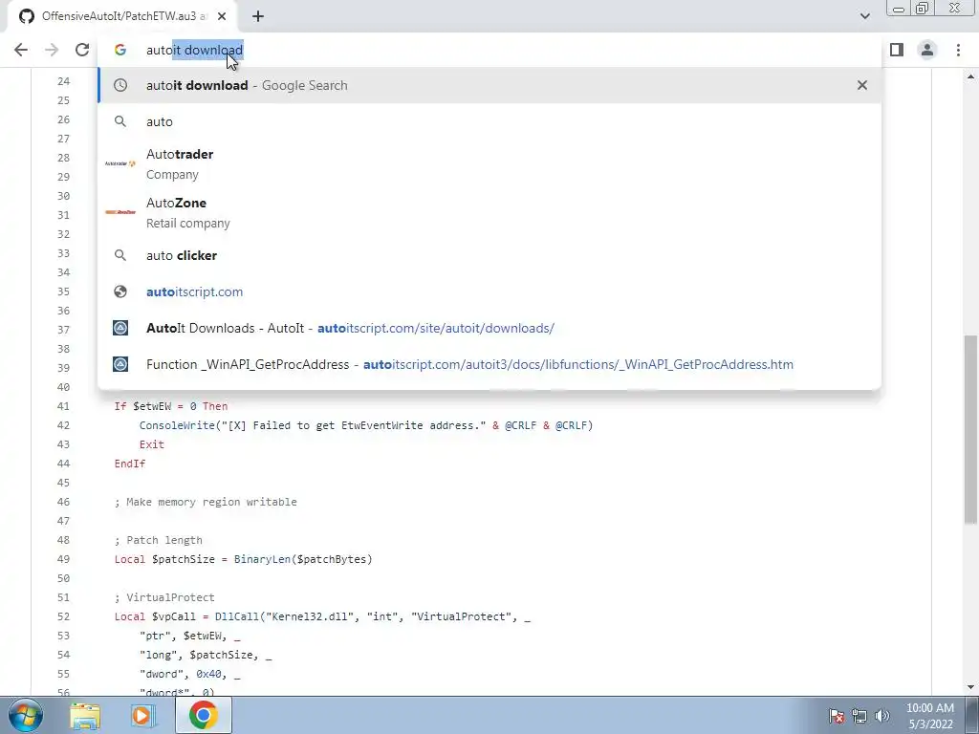Click the '"ptr", $etwEW, _' code line
Image resolution: width=979 pixels, height=734 pixels.
[x=190, y=636]
